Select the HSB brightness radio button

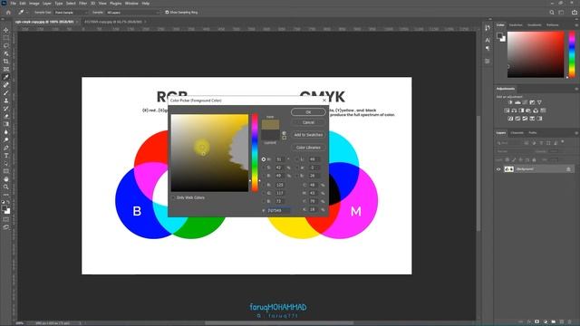pyautogui.click(x=264, y=176)
